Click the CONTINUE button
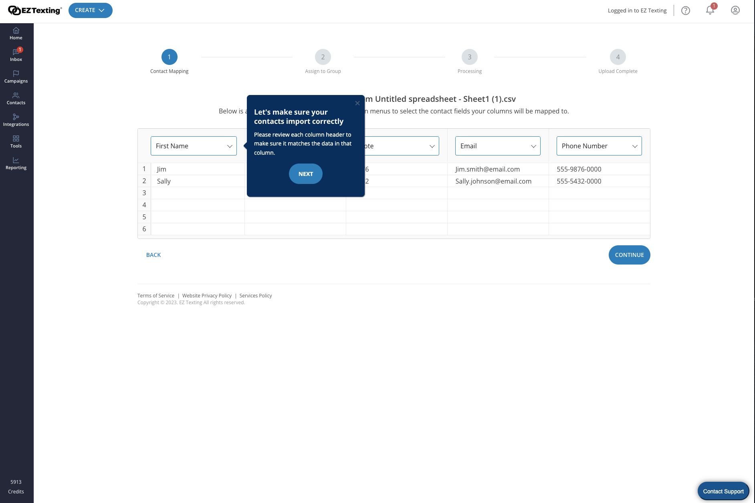This screenshot has width=755, height=503. [x=630, y=255]
